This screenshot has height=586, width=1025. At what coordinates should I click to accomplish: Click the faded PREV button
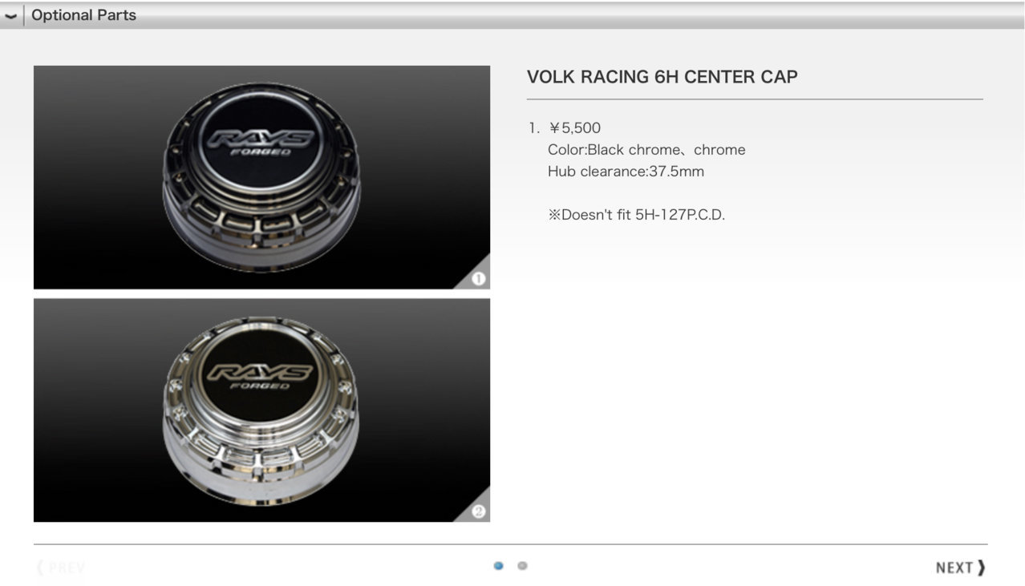[x=62, y=568]
